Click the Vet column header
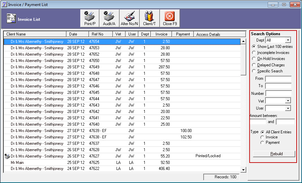 tap(119, 34)
